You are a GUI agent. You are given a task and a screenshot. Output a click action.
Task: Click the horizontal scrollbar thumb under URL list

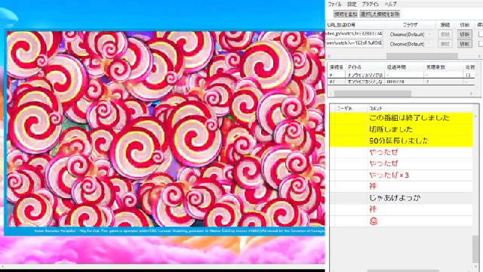tap(422, 56)
